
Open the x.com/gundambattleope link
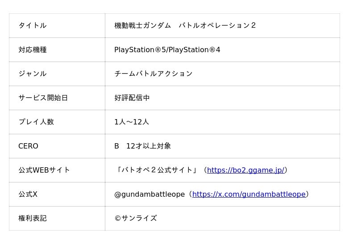click(x=249, y=194)
